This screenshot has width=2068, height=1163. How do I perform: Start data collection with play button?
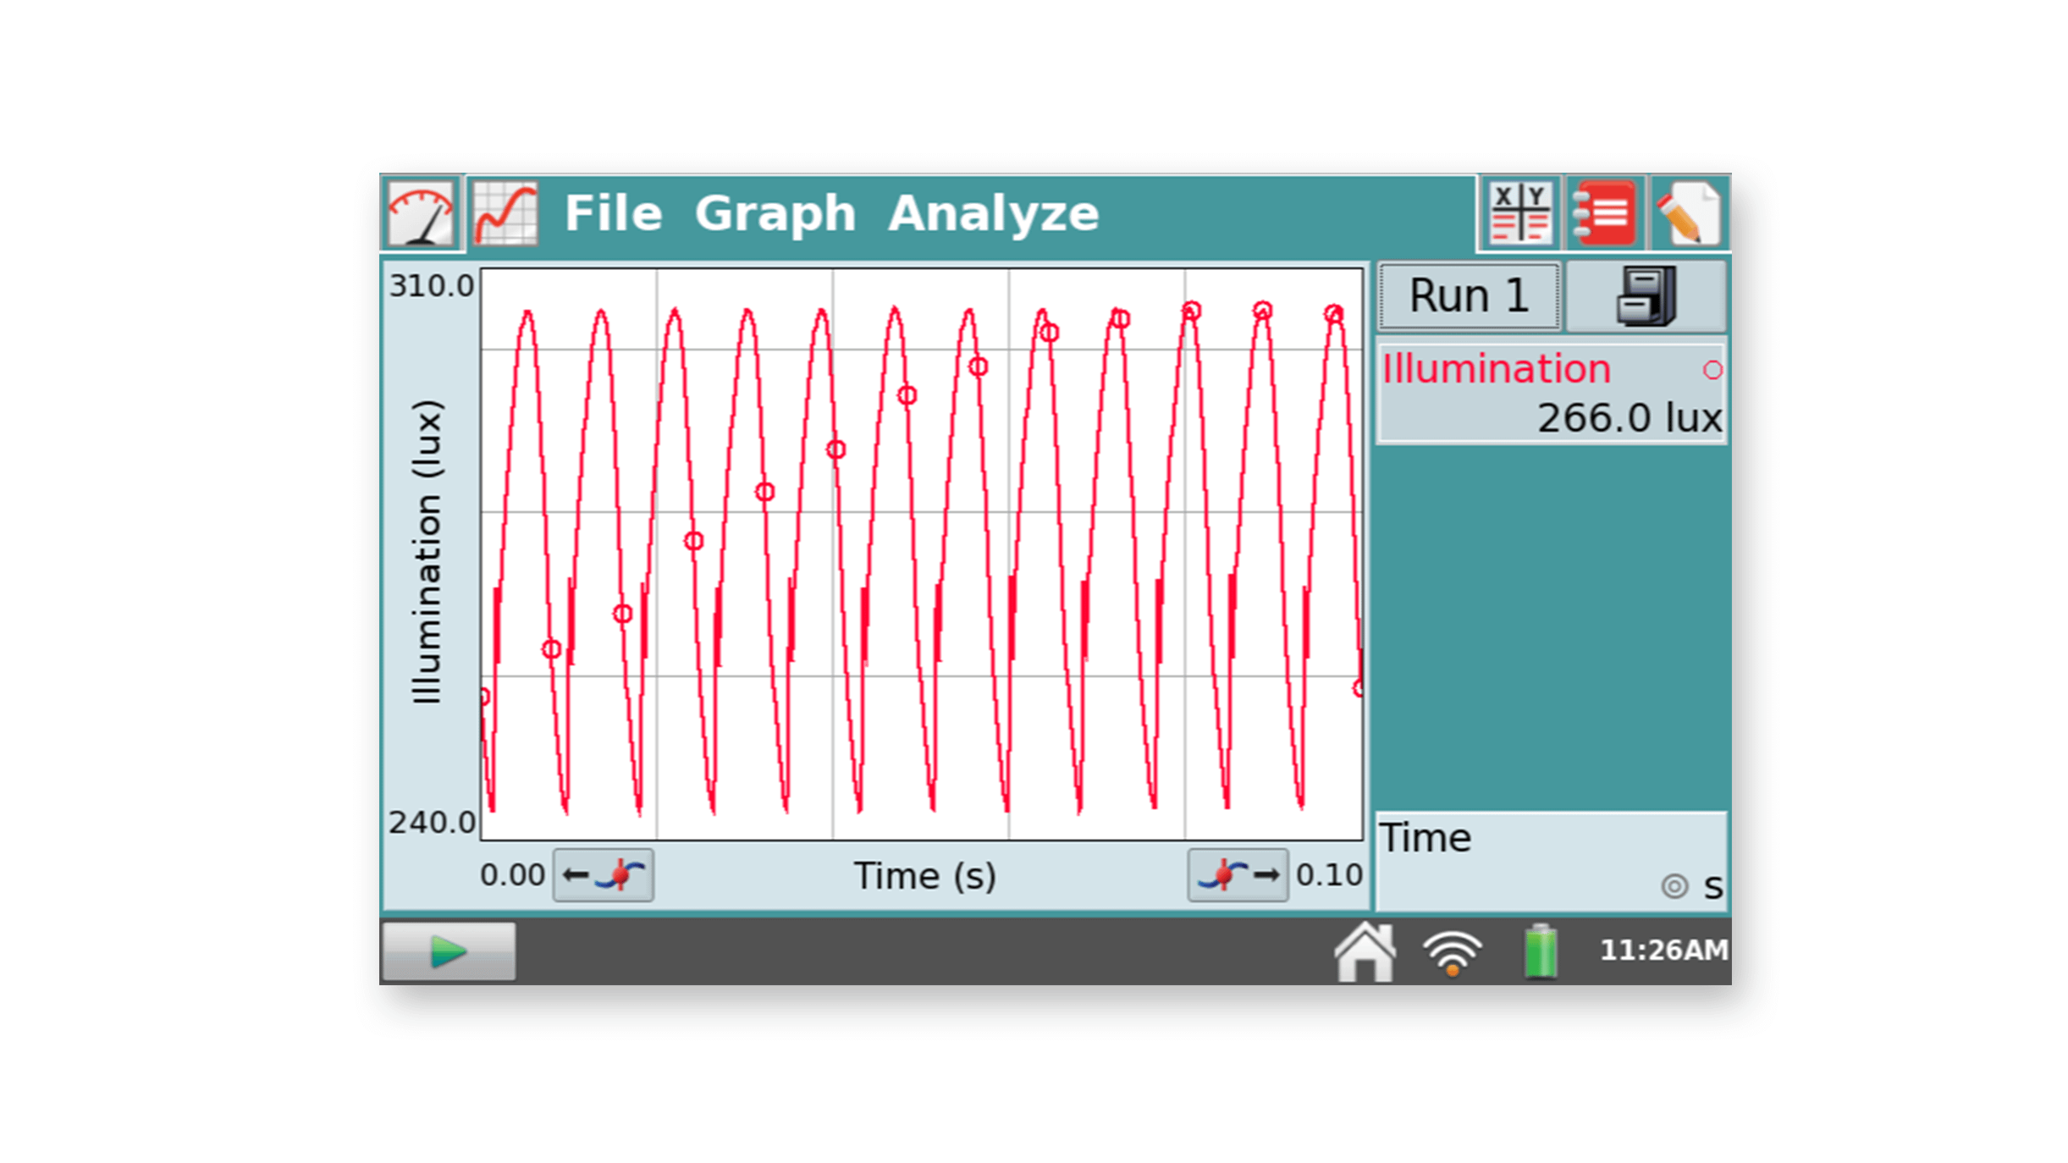[448, 951]
